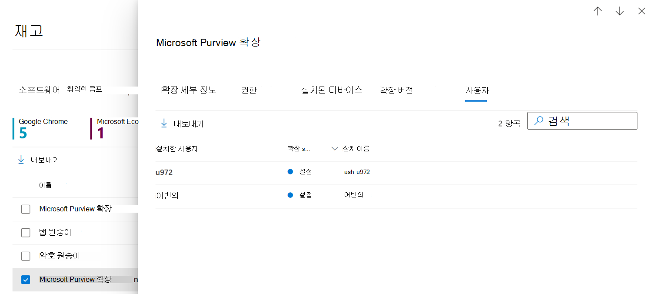
Task: Close the Microsoft Purview 확장 panel
Action: (x=642, y=11)
